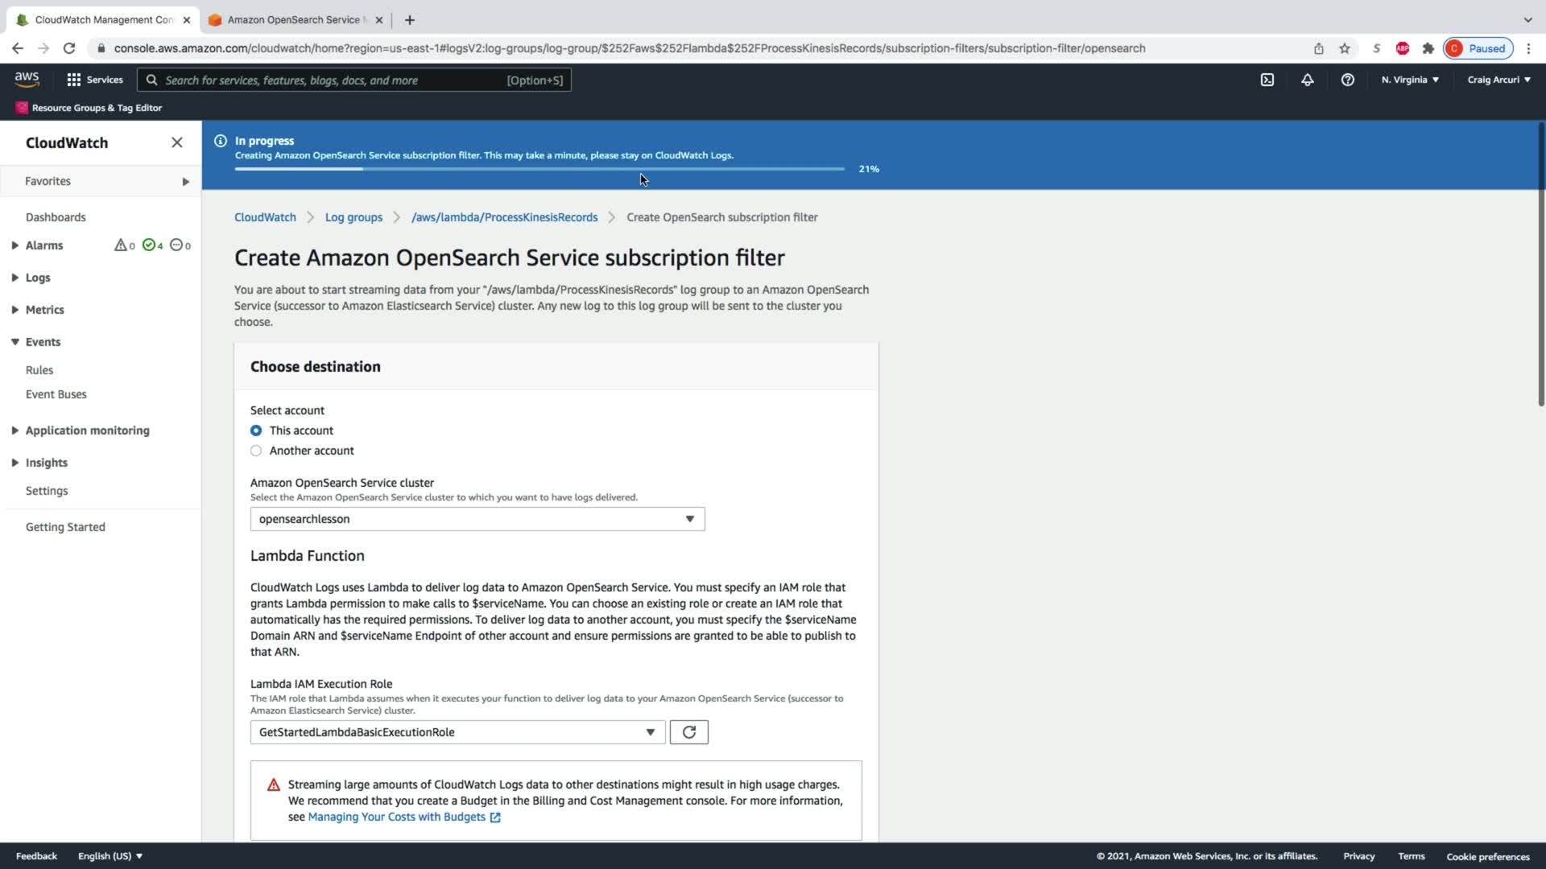This screenshot has width=1546, height=869.
Task: Click the AWS logo home icon
Action: (x=27, y=79)
